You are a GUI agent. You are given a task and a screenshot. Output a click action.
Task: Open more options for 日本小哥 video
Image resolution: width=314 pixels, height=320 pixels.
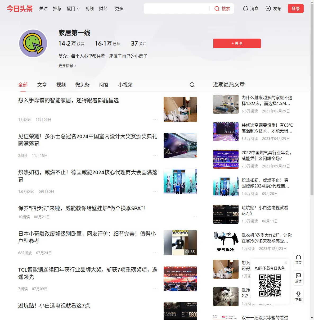tap(155, 253)
